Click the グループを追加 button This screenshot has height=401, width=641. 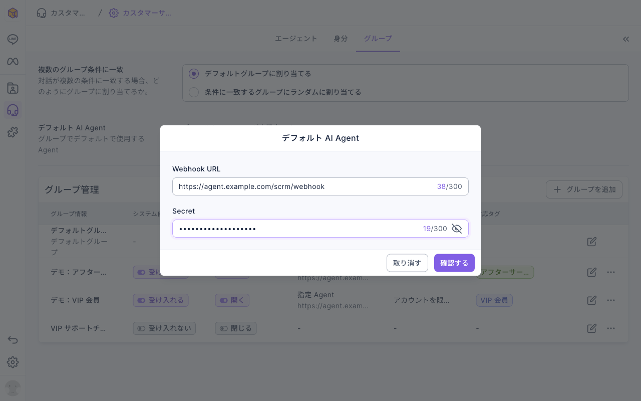584,189
